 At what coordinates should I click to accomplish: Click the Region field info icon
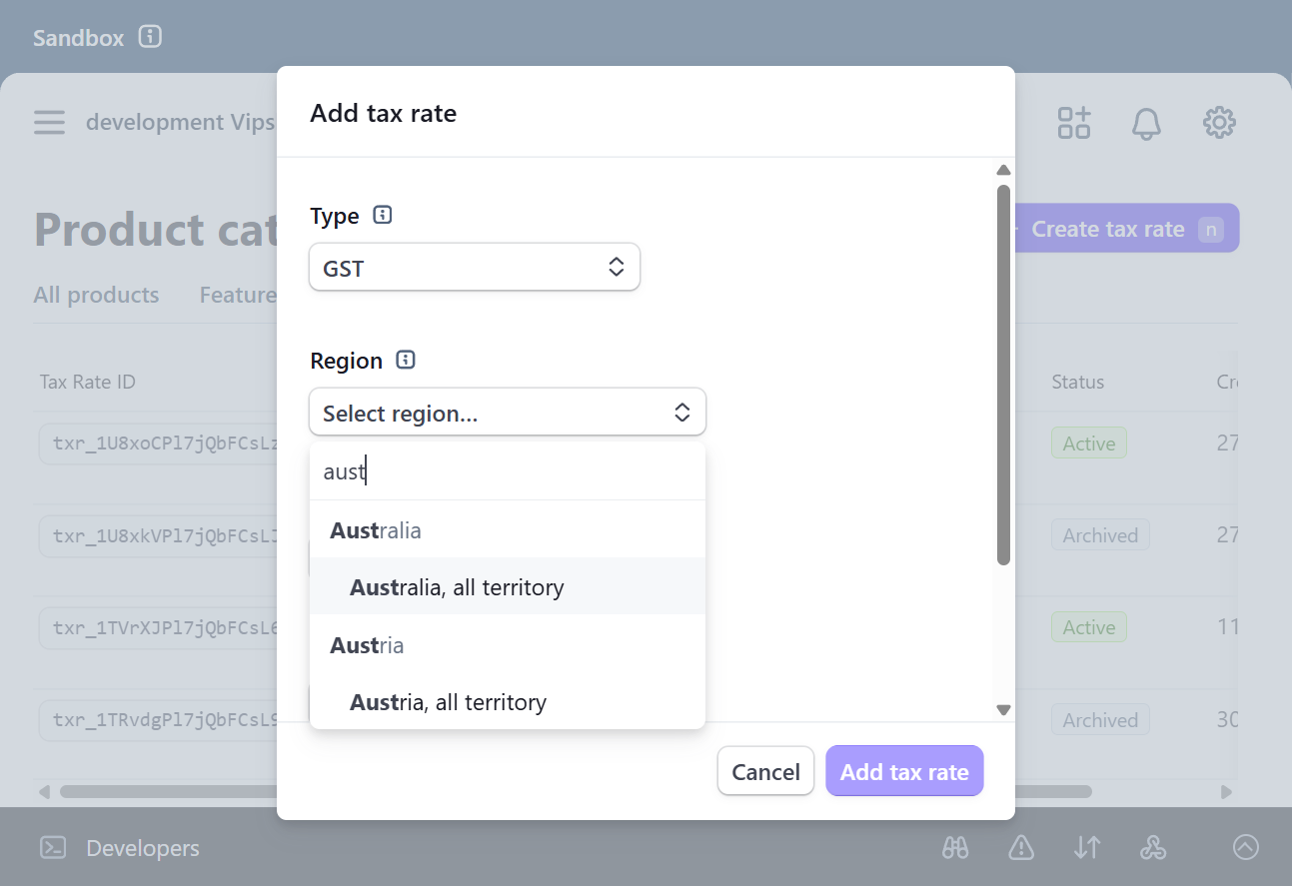tap(406, 360)
